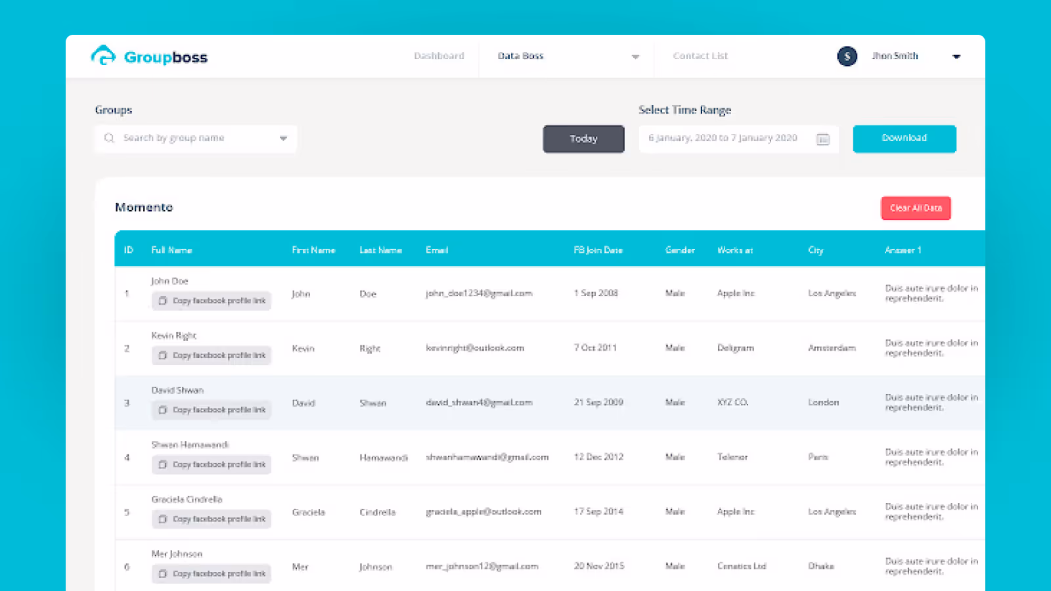The height and width of the screenshot is (591, 1051).
Task: Click join date 7 Oct 2011
Action: 595,348
